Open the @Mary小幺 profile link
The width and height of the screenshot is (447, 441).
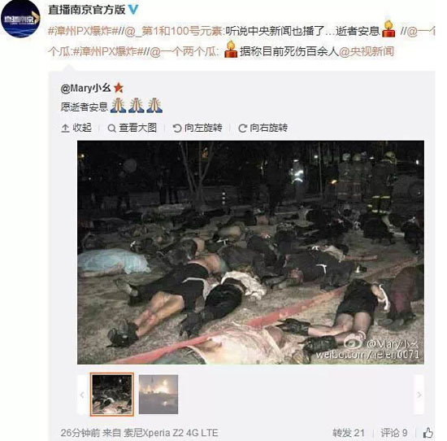coord(85,88)
